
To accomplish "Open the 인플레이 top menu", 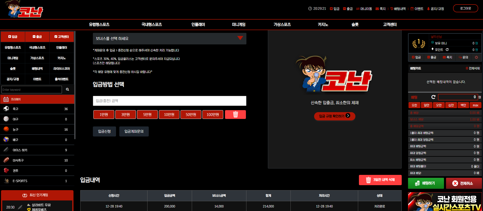I will click(198, 25).
